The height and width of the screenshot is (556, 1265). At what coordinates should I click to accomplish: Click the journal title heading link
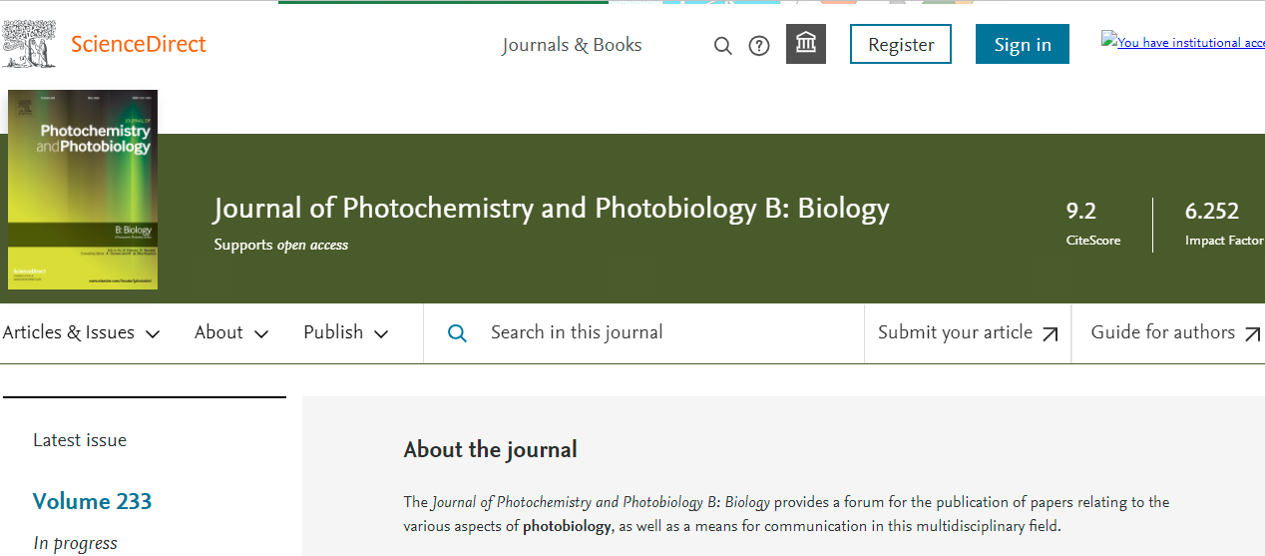[x=551, y=209]
